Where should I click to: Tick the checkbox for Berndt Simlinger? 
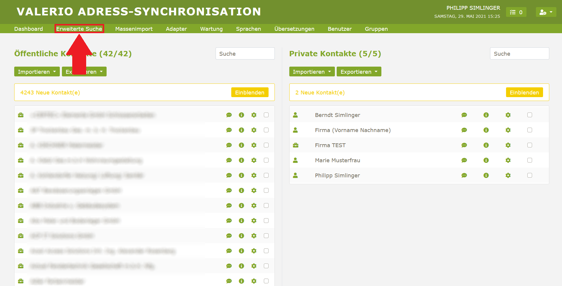pyautogui.click(x=529, y=115)
